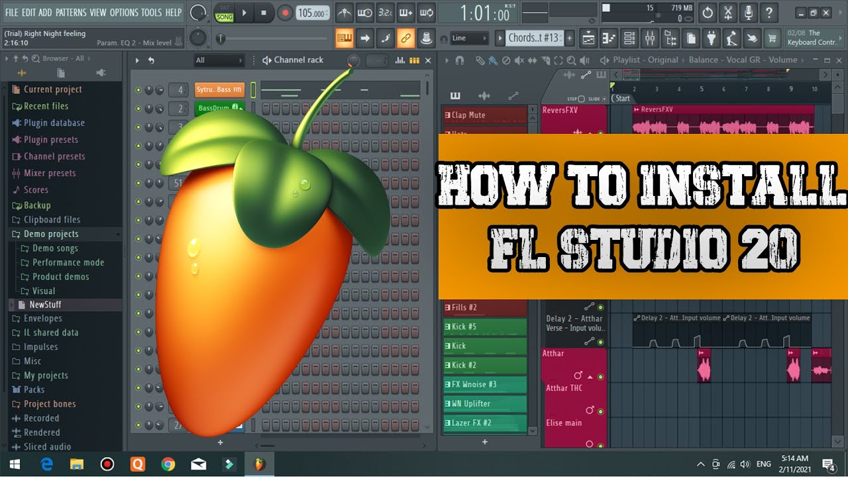Image resolution: width=848 pixels, height=477 pixels.
Task: Mute the BassDrum channel LED
Action: tap(138, 109)
